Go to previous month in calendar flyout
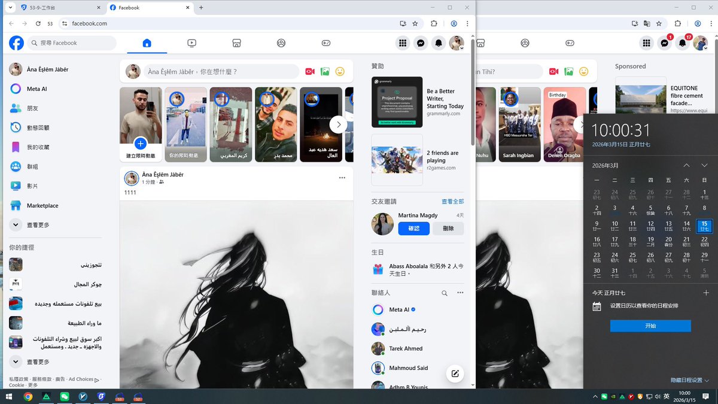 (686, 165)
